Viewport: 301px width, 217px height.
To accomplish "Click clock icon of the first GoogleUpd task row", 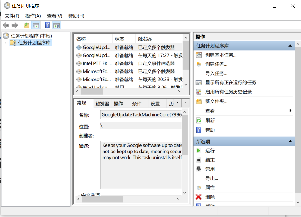I will [x=79, y=47].
